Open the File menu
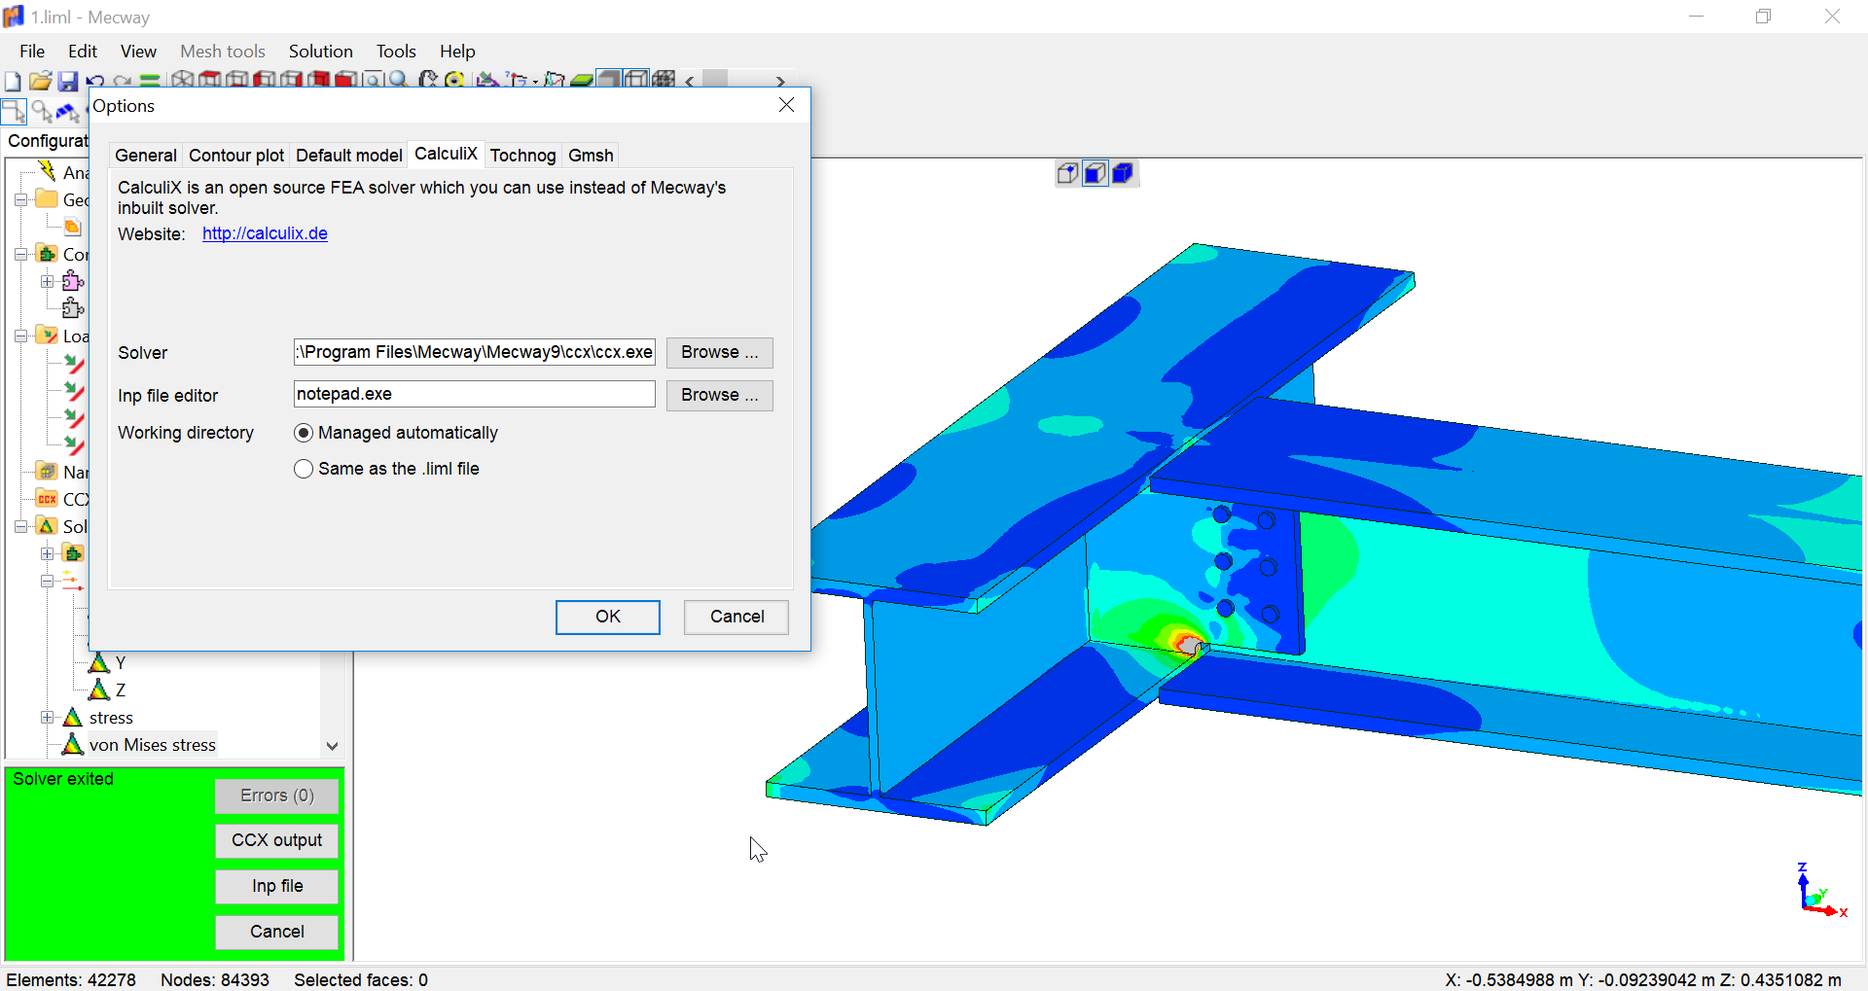This screenshot has height=991, width=1868. (32, 52)
